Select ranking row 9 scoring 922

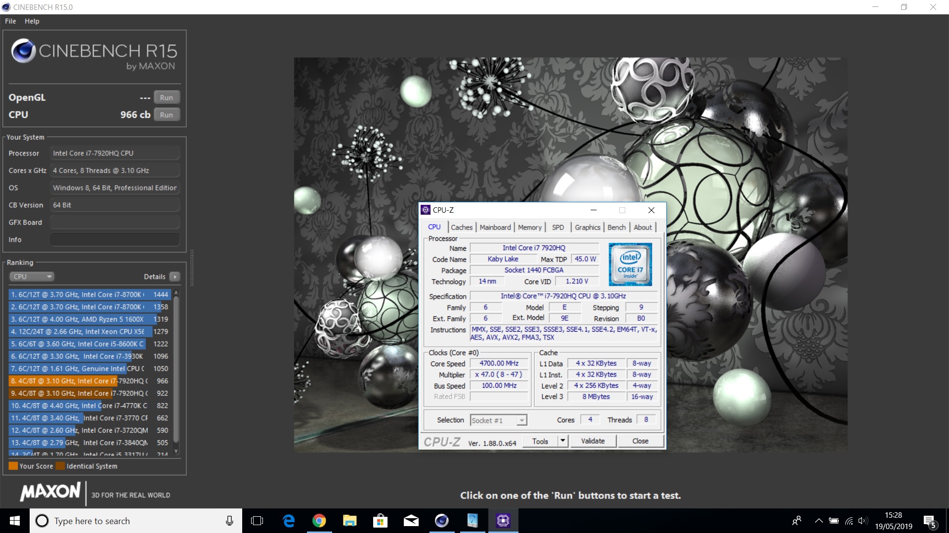pyautogui.click(x=89, y=393)
